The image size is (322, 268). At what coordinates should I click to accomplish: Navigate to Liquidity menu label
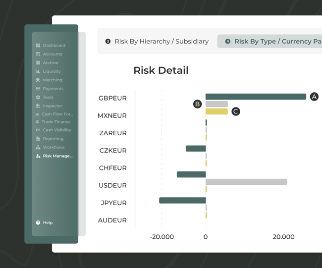(x=52, y=71)
